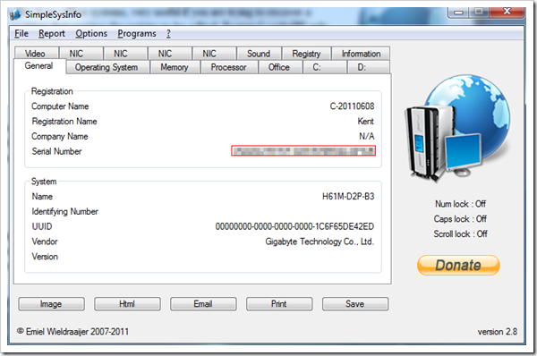Click the Registration Name label
Image resolution: width=537 pixels, height=356 pixels.
pyautogui.click(x=64, y=122)
